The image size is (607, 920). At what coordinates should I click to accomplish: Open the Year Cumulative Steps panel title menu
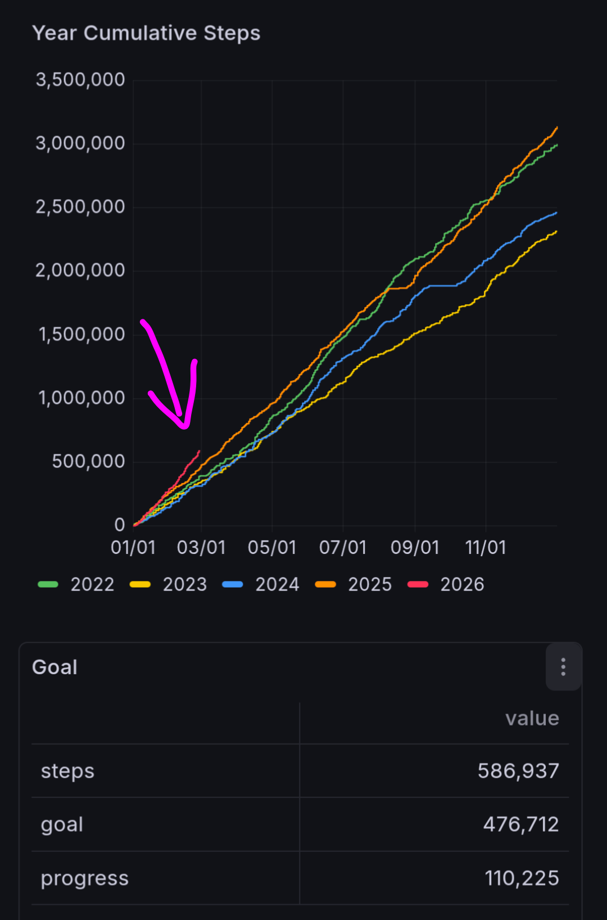point(146,33)
